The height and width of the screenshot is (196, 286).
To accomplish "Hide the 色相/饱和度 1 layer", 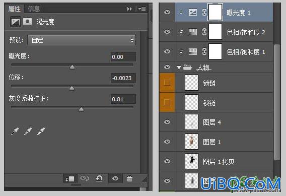I will (x=167, y=51).
